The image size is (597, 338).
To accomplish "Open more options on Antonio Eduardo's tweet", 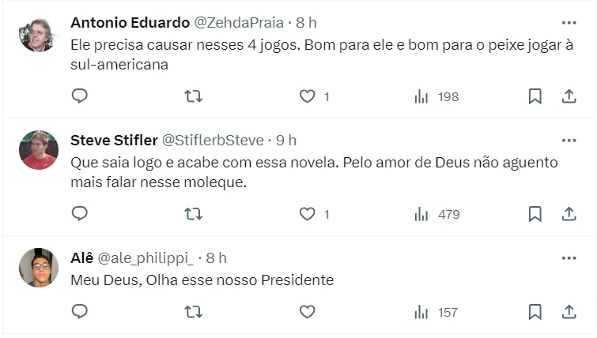I will [x=569, y=22].
